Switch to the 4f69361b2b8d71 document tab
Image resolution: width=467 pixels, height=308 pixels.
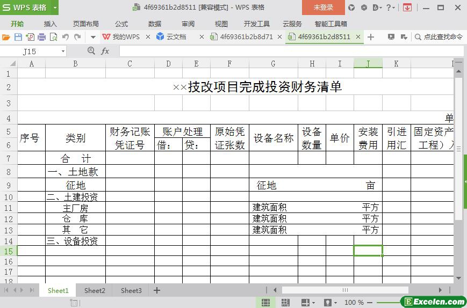click(x=241, y=37)
